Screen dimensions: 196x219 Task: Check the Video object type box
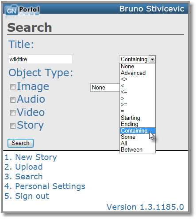[x=13, y=113]
